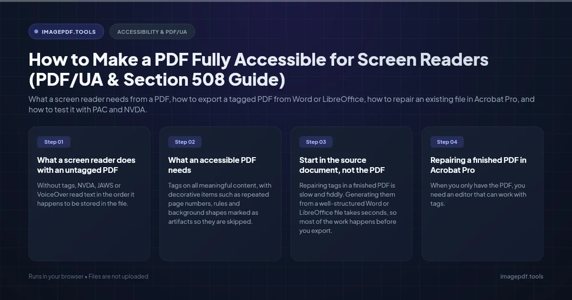Click the Step 03 label
This screenshot has height=300, width=572.
pos(316,142)
